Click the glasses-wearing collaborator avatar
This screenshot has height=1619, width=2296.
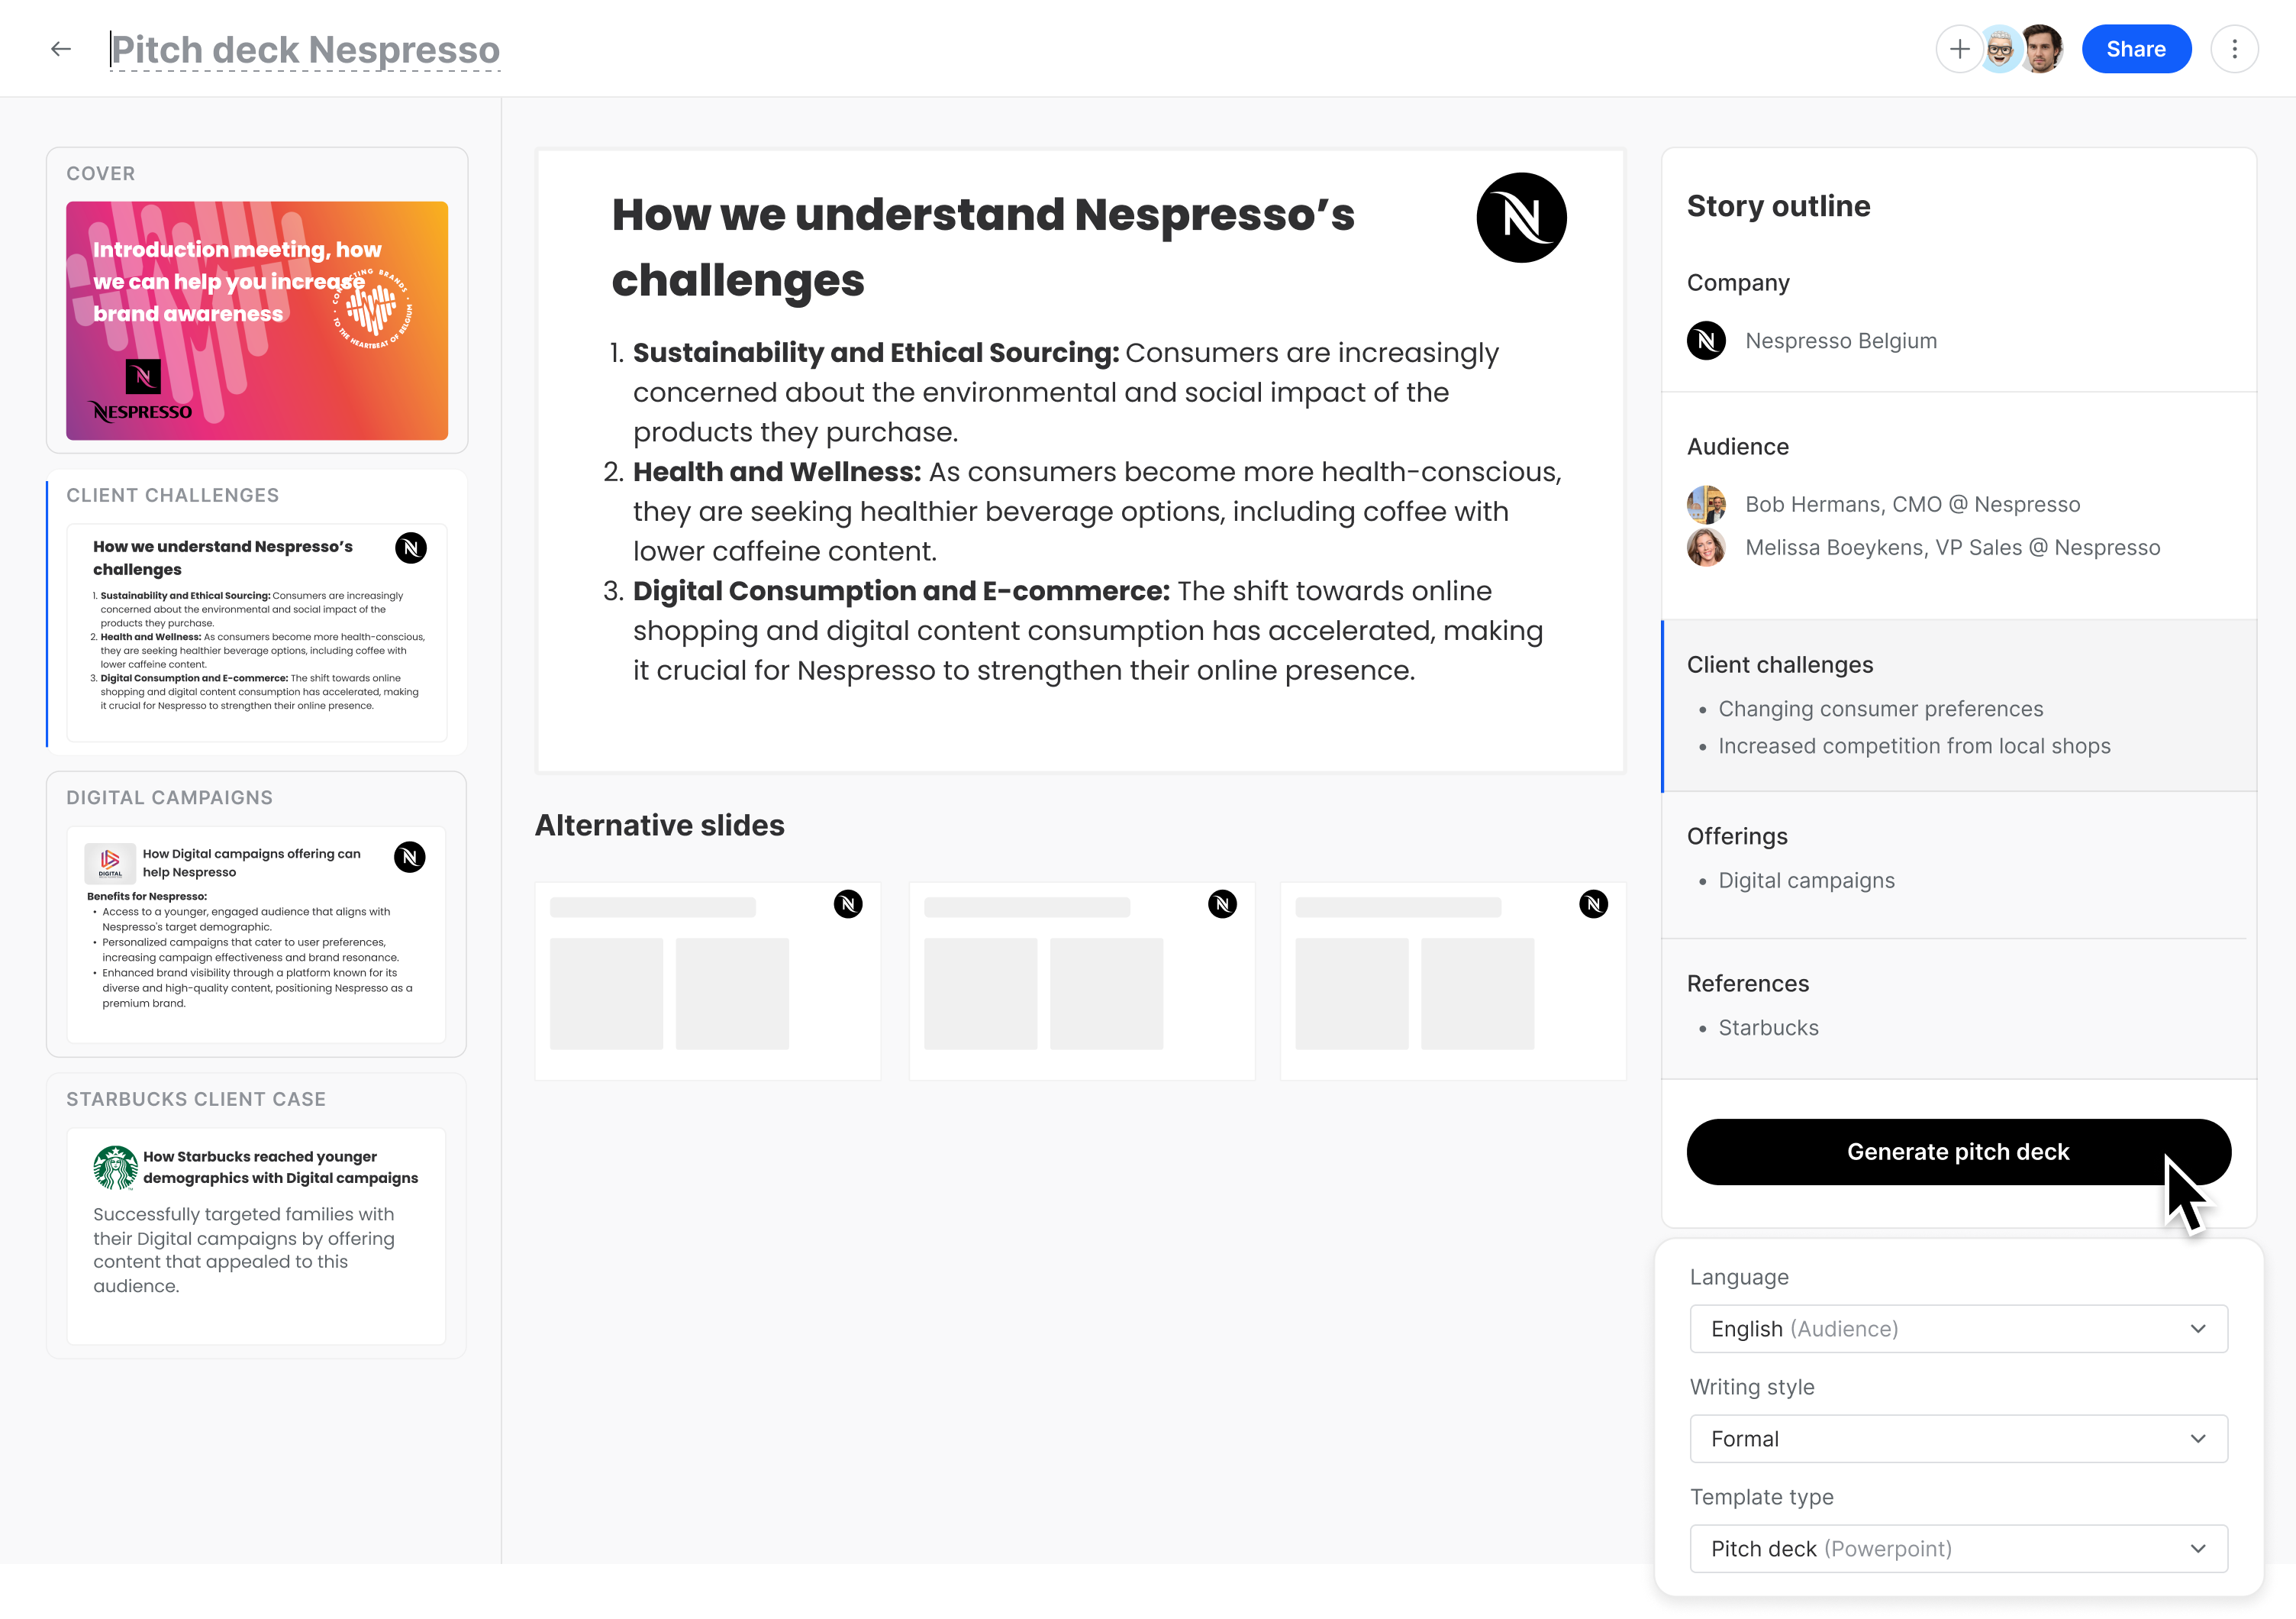pos(2000,49)
